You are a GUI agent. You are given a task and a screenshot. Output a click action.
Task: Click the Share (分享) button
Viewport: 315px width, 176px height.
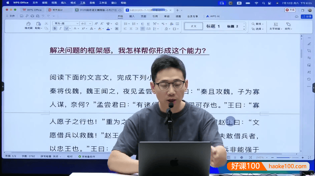(307, 17)
